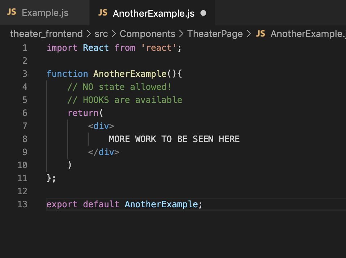The height and width of the screenshot is (258, 346).
Task: Click the comment 'NO state allowed!' on line 4
Action: point(119,87)
